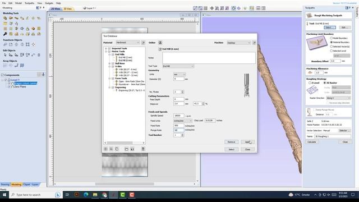Screen dimensions: 359x202
Task: Click the import folder icon in Tool Database
Action: [x=126, y=149]
